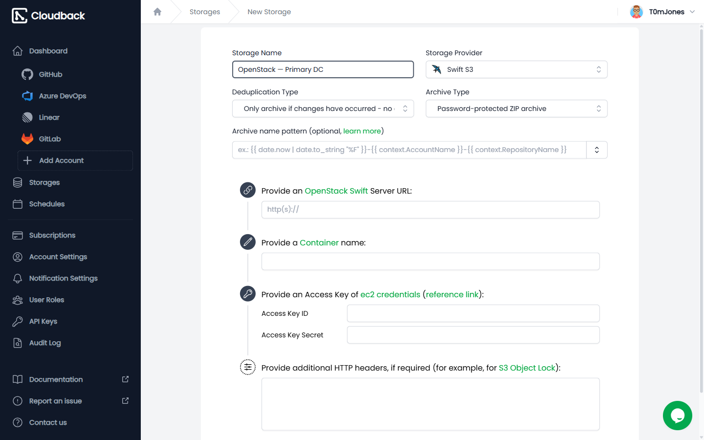Click the Add Account button
Viewport: 704px width, 440px height.
75,160
